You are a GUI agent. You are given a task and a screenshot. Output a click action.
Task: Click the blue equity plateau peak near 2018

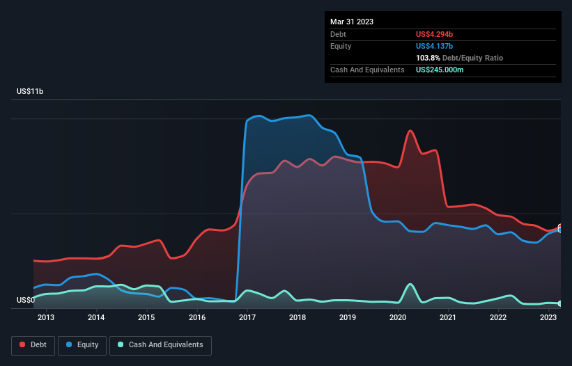pos(310,115)
